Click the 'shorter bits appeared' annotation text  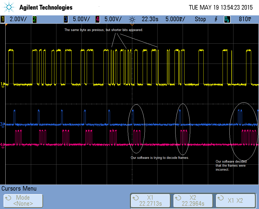coord(127,30)
